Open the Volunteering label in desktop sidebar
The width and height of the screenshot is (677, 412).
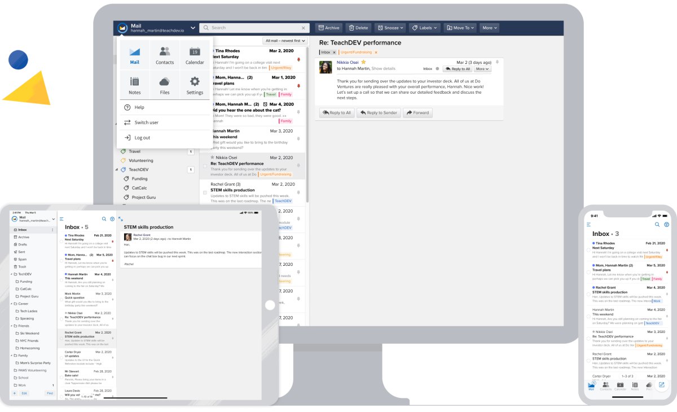(x=141, y=160)
